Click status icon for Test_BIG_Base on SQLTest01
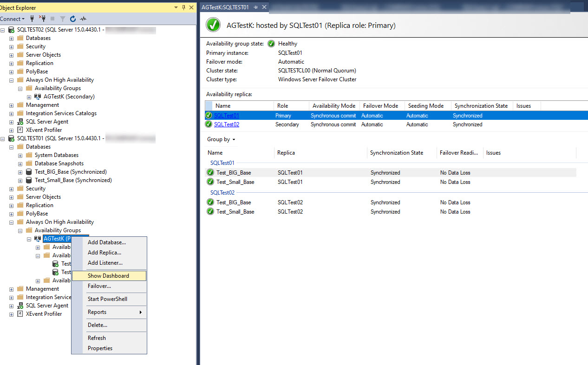 210,173
